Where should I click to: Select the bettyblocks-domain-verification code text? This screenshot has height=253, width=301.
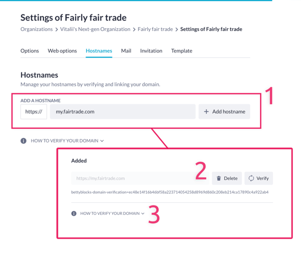point(170,192)
